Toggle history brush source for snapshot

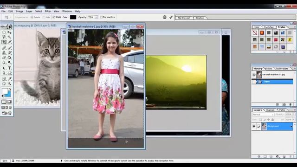[254, 75]
